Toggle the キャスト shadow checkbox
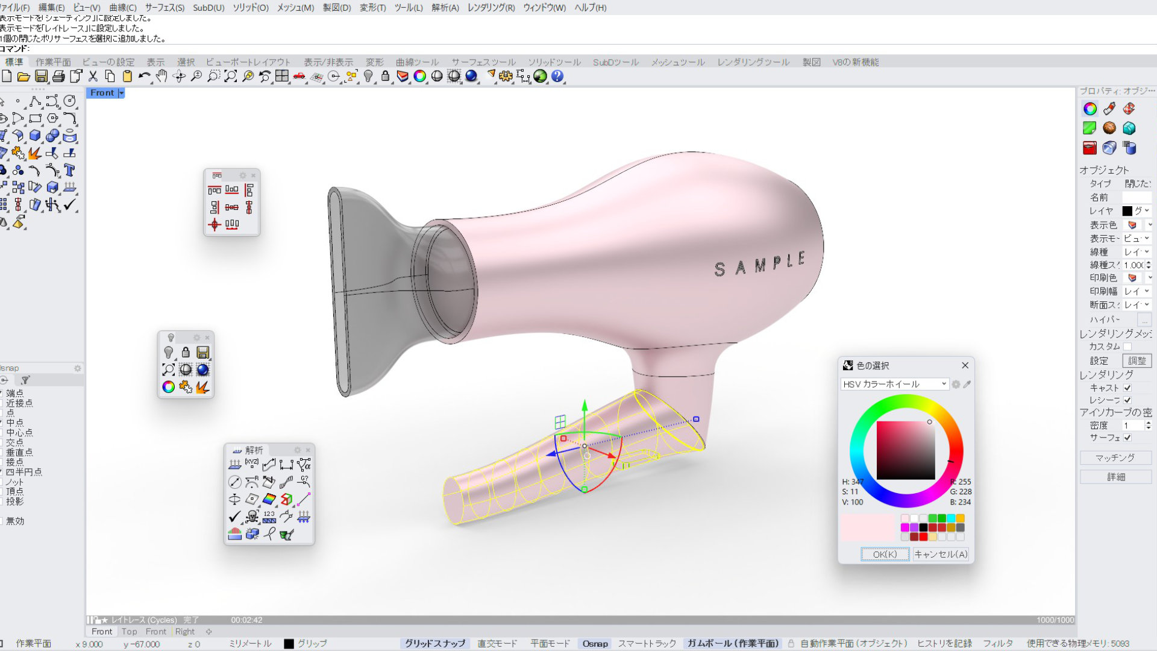 1127,388
